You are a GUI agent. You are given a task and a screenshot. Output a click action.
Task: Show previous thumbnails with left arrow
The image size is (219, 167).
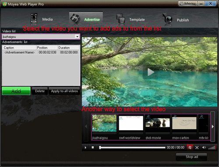coord(86,126)
